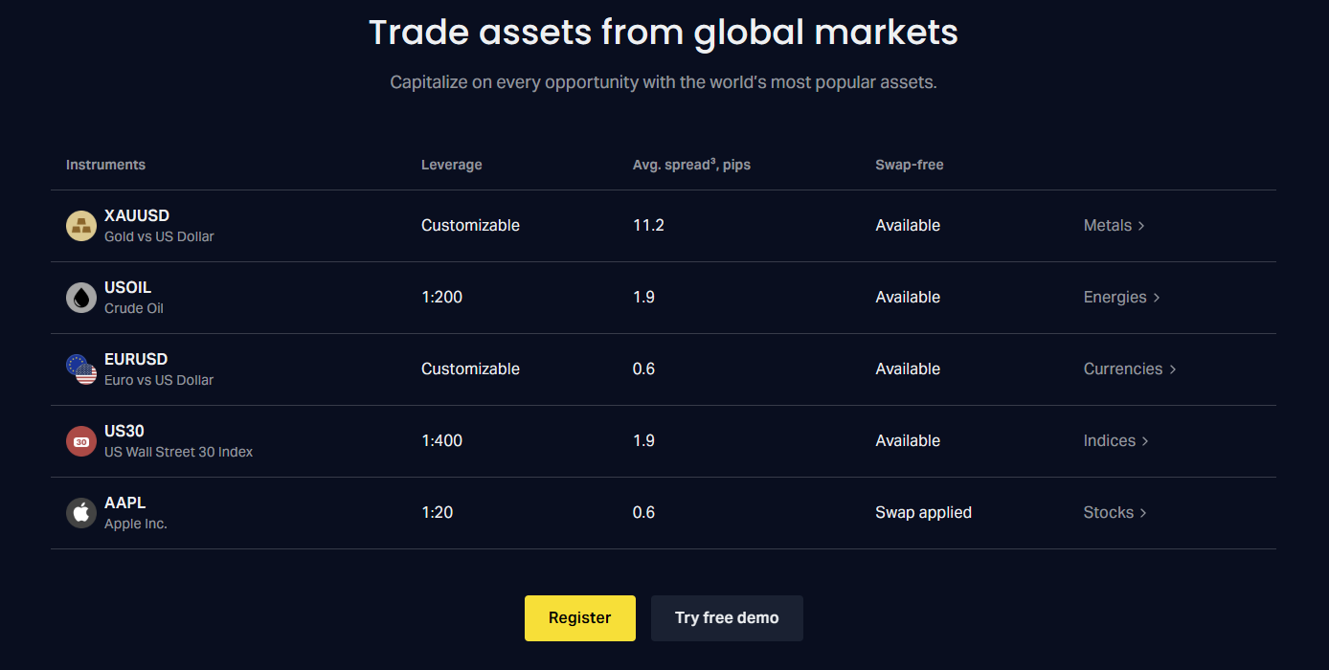Viewport: 1329px width, 670px height.
Task: Click the gold bars XAUUSD icon
Action: pos(81,226)
